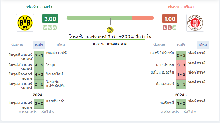Expand the left 2024 season dropdown

click(39, 95)
